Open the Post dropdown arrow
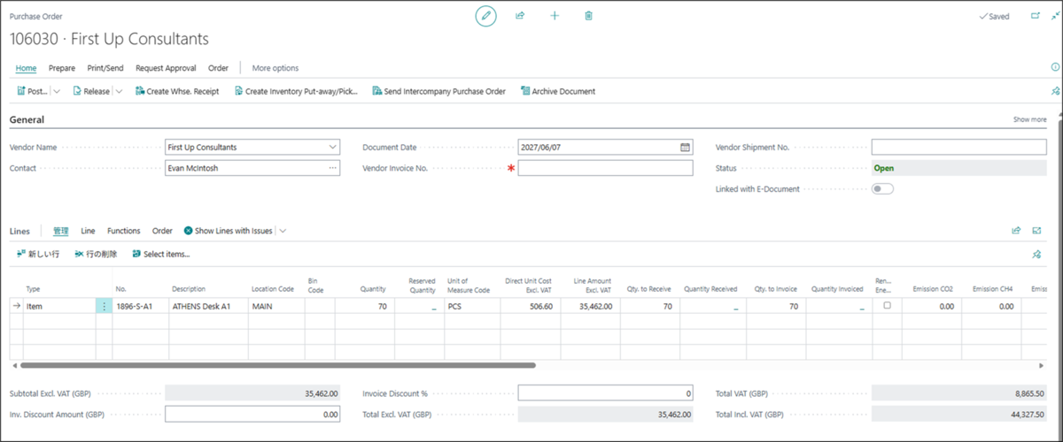 click(x=57, y=91)
